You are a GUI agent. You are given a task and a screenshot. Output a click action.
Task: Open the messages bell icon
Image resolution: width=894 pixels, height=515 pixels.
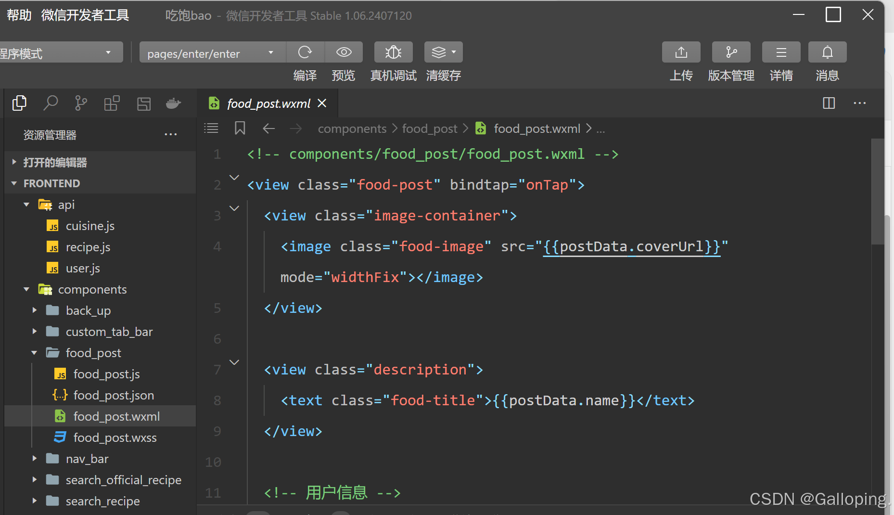827,52
